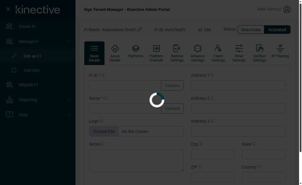Click the Basic Details list icon
Viewport: 302px width, 185px height.
94,49
